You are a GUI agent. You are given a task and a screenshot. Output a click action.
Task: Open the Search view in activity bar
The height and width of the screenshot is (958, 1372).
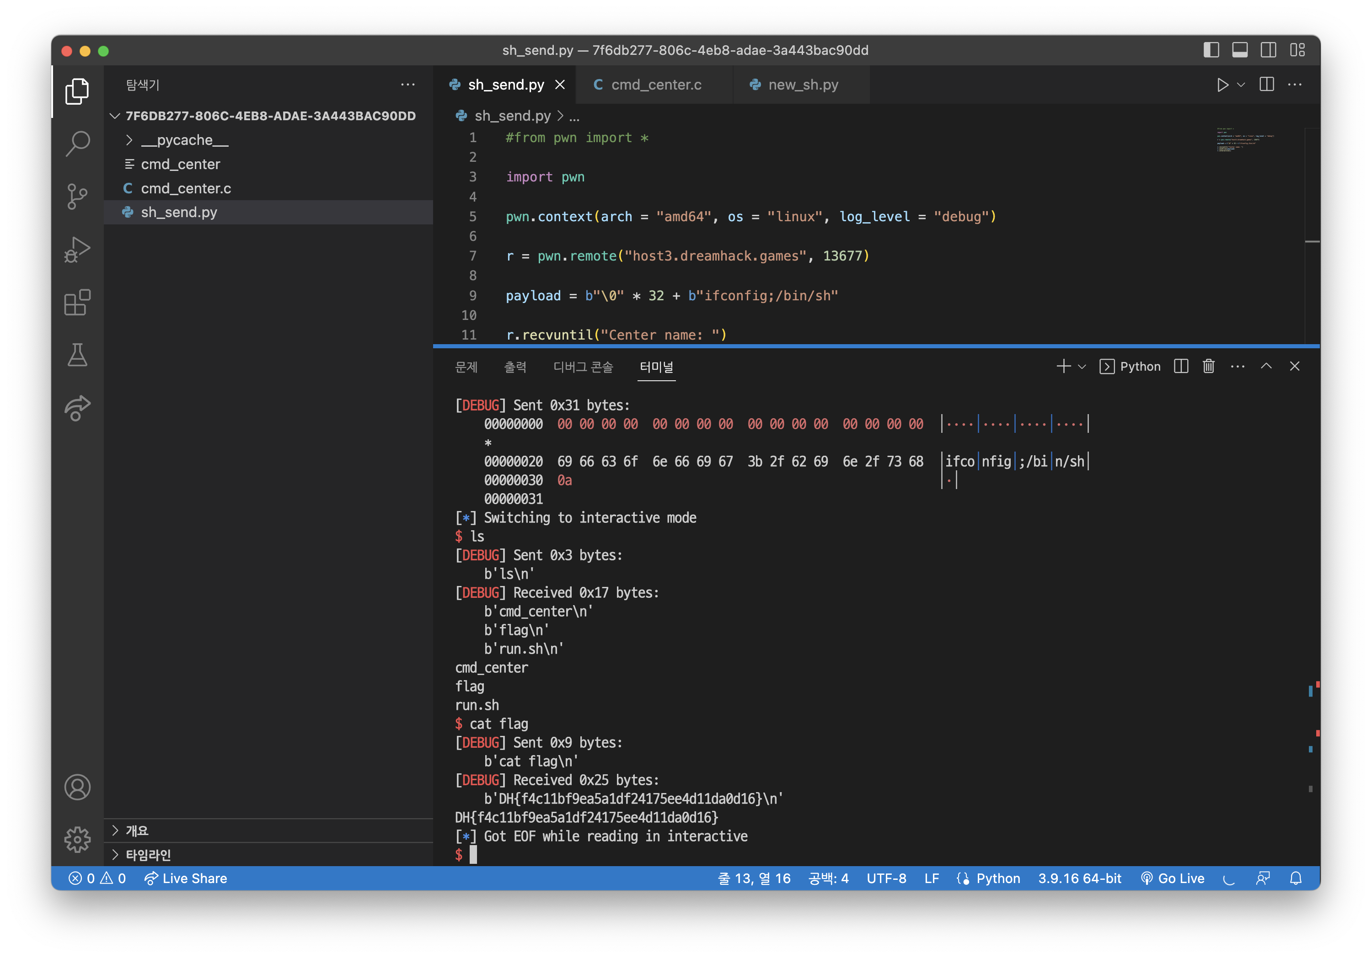(x=77, y=144)
